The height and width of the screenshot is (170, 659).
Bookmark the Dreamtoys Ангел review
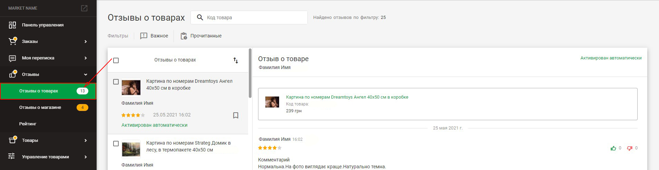236,115
